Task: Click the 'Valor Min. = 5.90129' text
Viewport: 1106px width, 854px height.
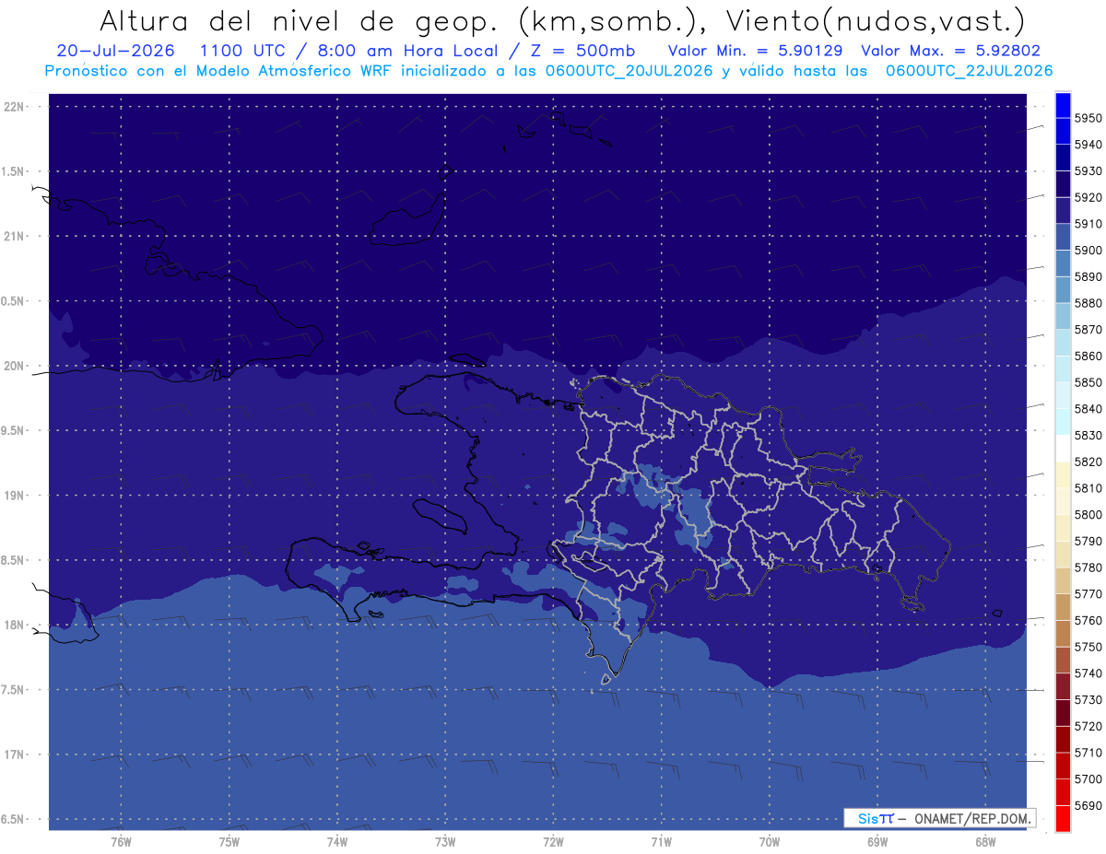Action: coord(755,51)
